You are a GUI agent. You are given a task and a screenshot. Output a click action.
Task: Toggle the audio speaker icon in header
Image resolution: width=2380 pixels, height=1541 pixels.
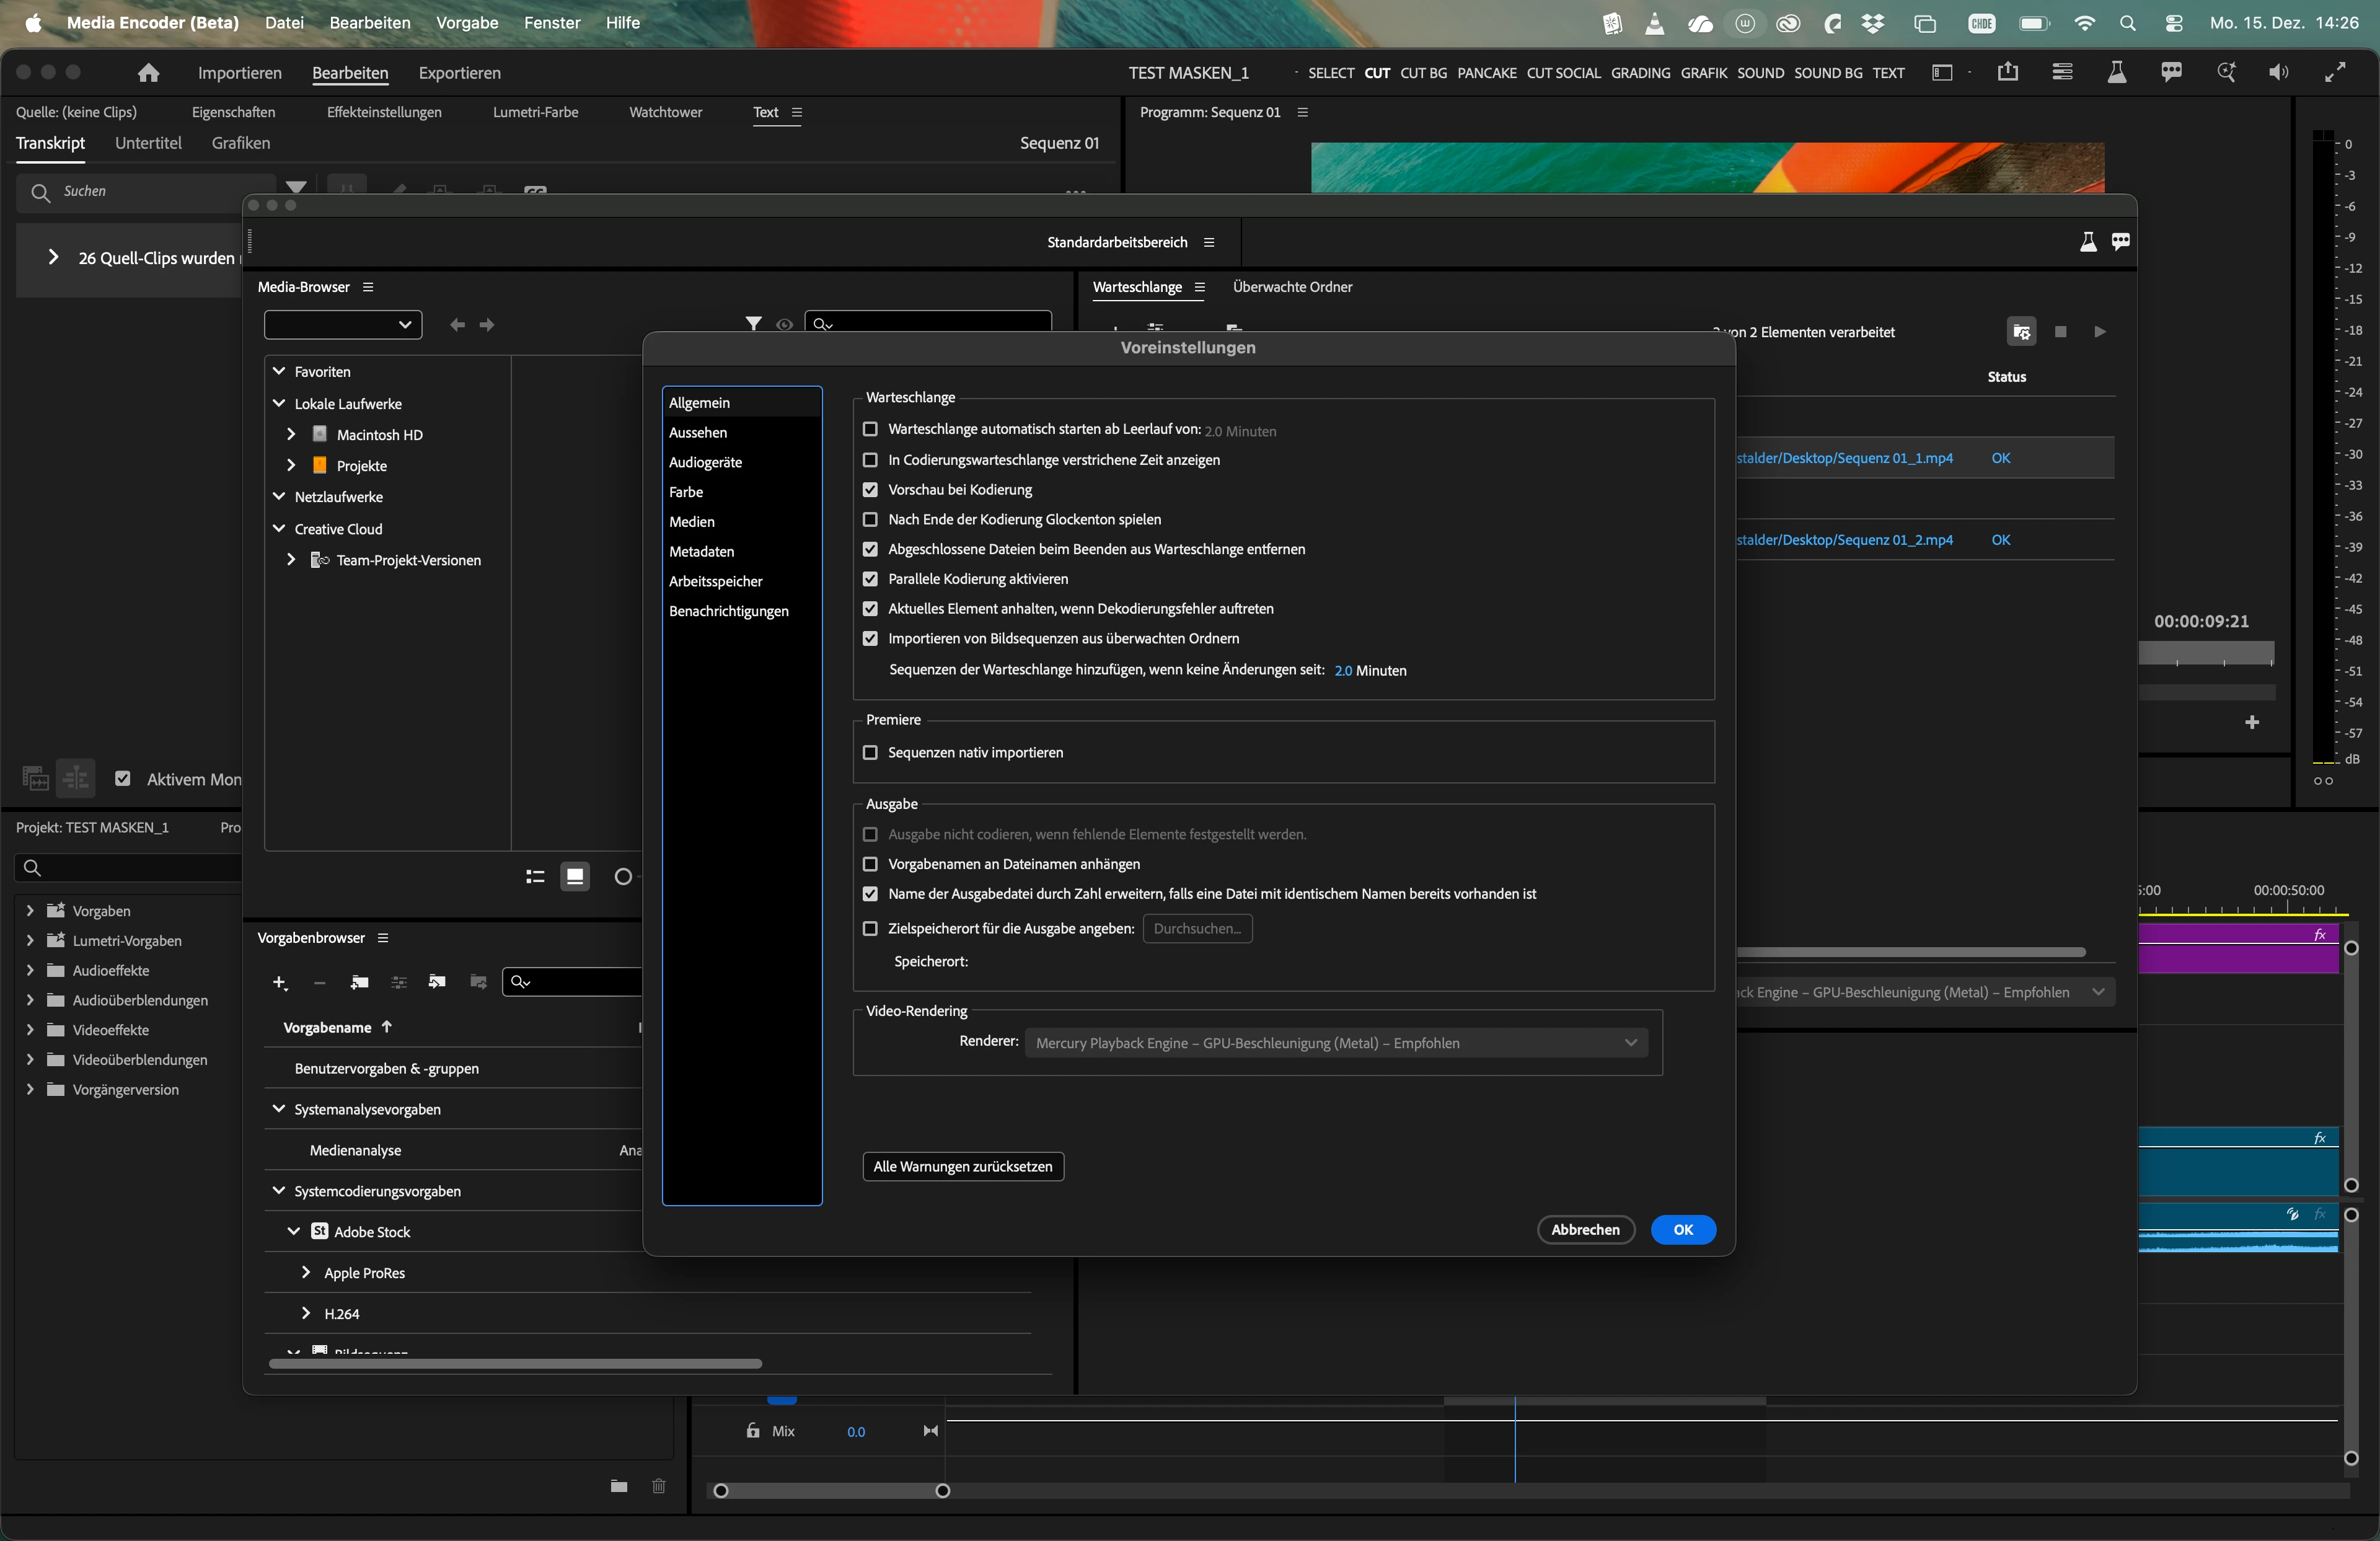pyautogui.click(x=2279, y=72)
